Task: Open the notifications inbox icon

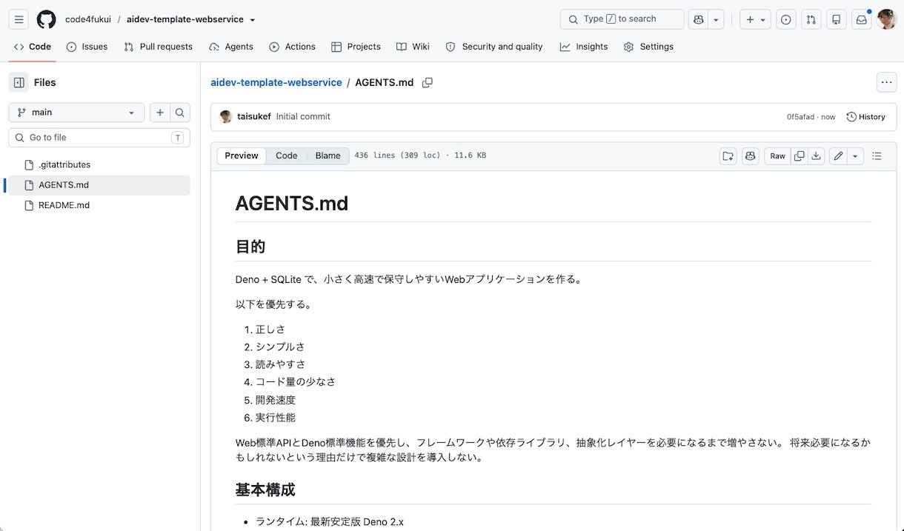Action: (x=861, y=19)
